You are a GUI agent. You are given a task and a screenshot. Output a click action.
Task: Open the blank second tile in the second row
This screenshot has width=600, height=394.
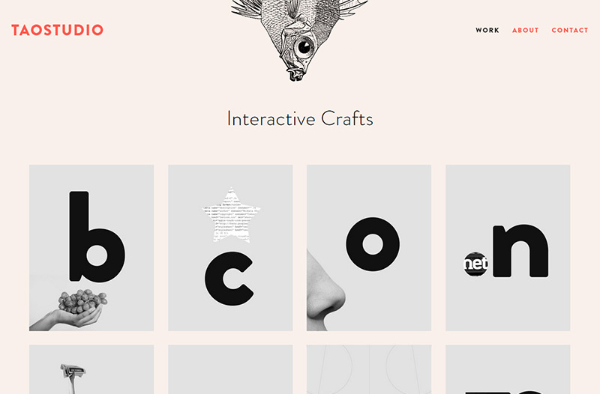[230, 369]
